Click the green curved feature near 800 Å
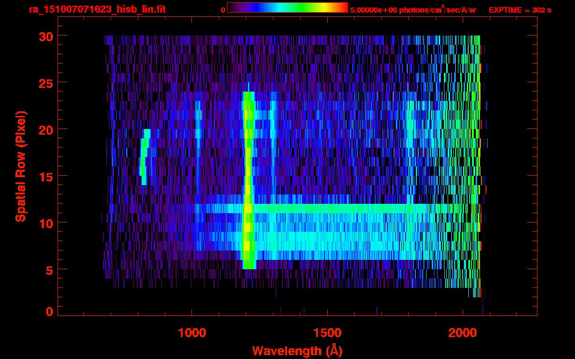The image size is (575, 359). (145, 157)
